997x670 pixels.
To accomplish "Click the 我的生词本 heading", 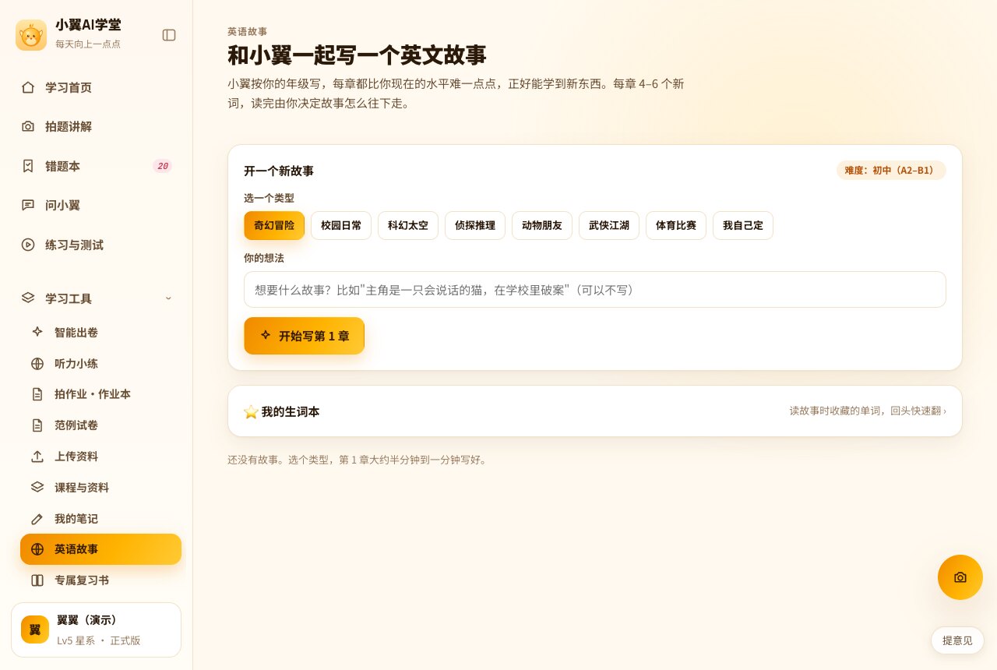I will click(x=291, y=411).
